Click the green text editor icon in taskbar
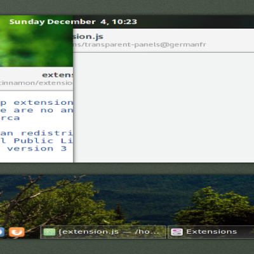This screenshot has height=254, width=254. pos(50,232)
